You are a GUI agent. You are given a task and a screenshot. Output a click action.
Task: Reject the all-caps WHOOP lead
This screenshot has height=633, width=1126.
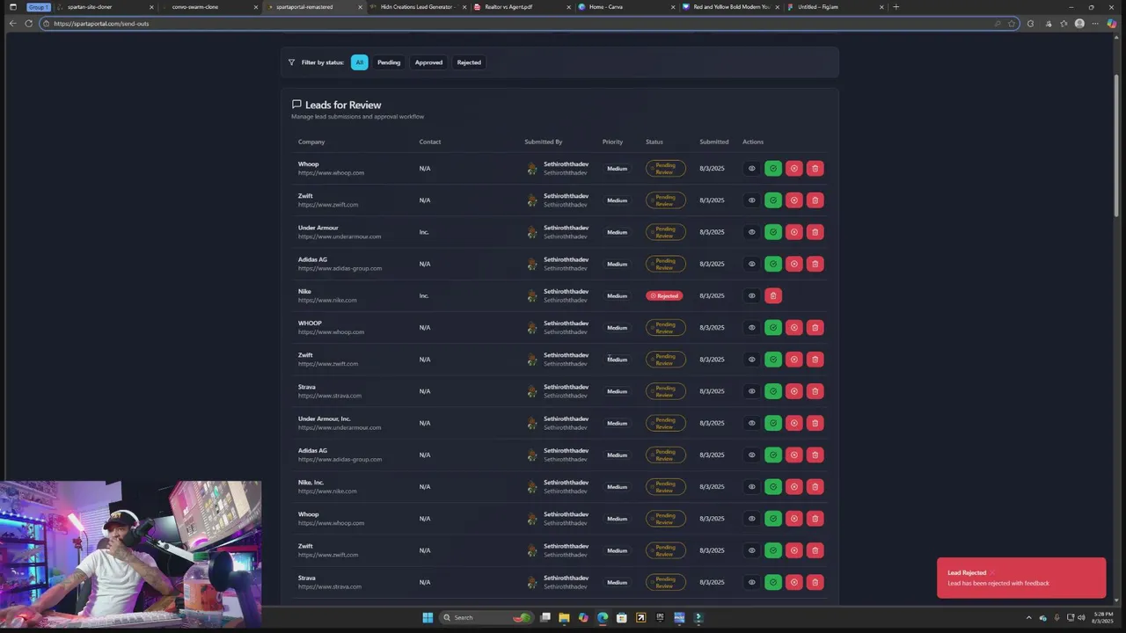793,327
